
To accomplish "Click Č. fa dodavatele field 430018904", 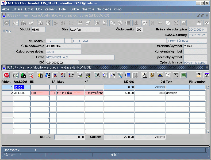I will [x=63, y=46].
